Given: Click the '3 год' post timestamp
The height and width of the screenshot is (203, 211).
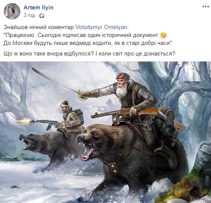Looking at the screenshot, I should [x=29, y=15].
